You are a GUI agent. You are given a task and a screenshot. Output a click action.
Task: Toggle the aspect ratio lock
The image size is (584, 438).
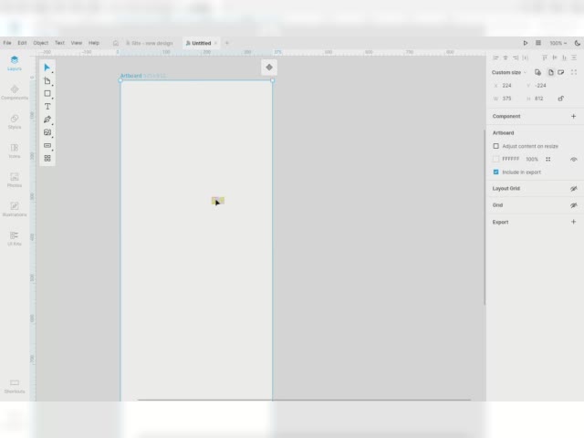pos(560,99)
